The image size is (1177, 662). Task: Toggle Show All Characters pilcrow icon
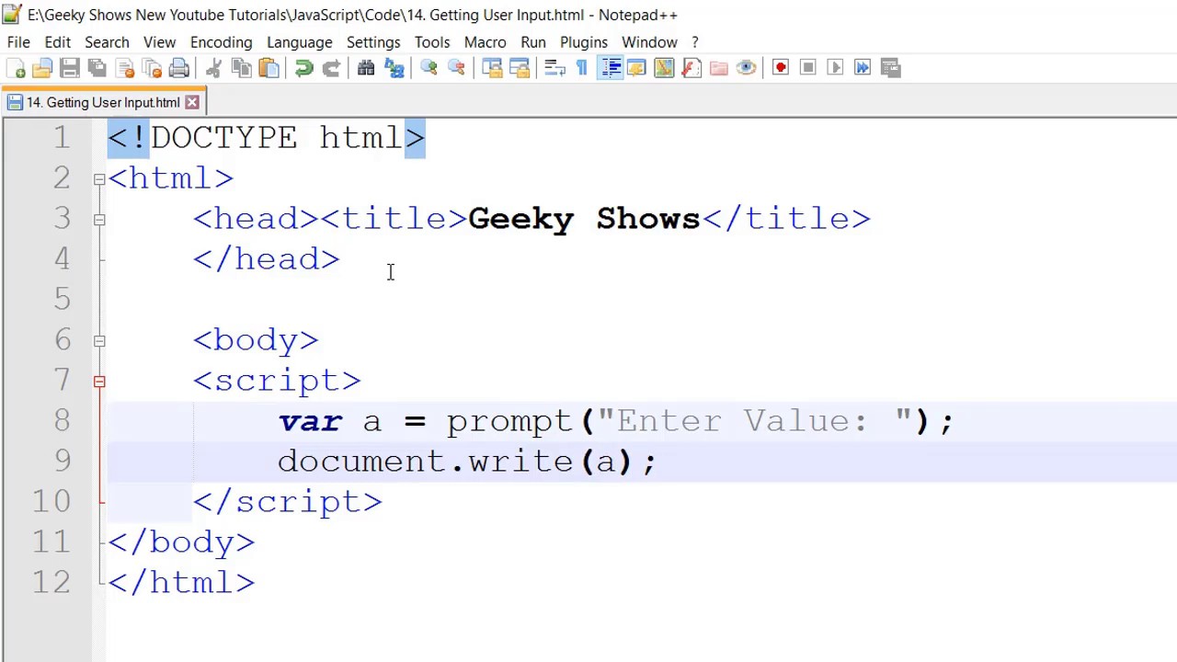pyautogui.click(x=581, y=68)
